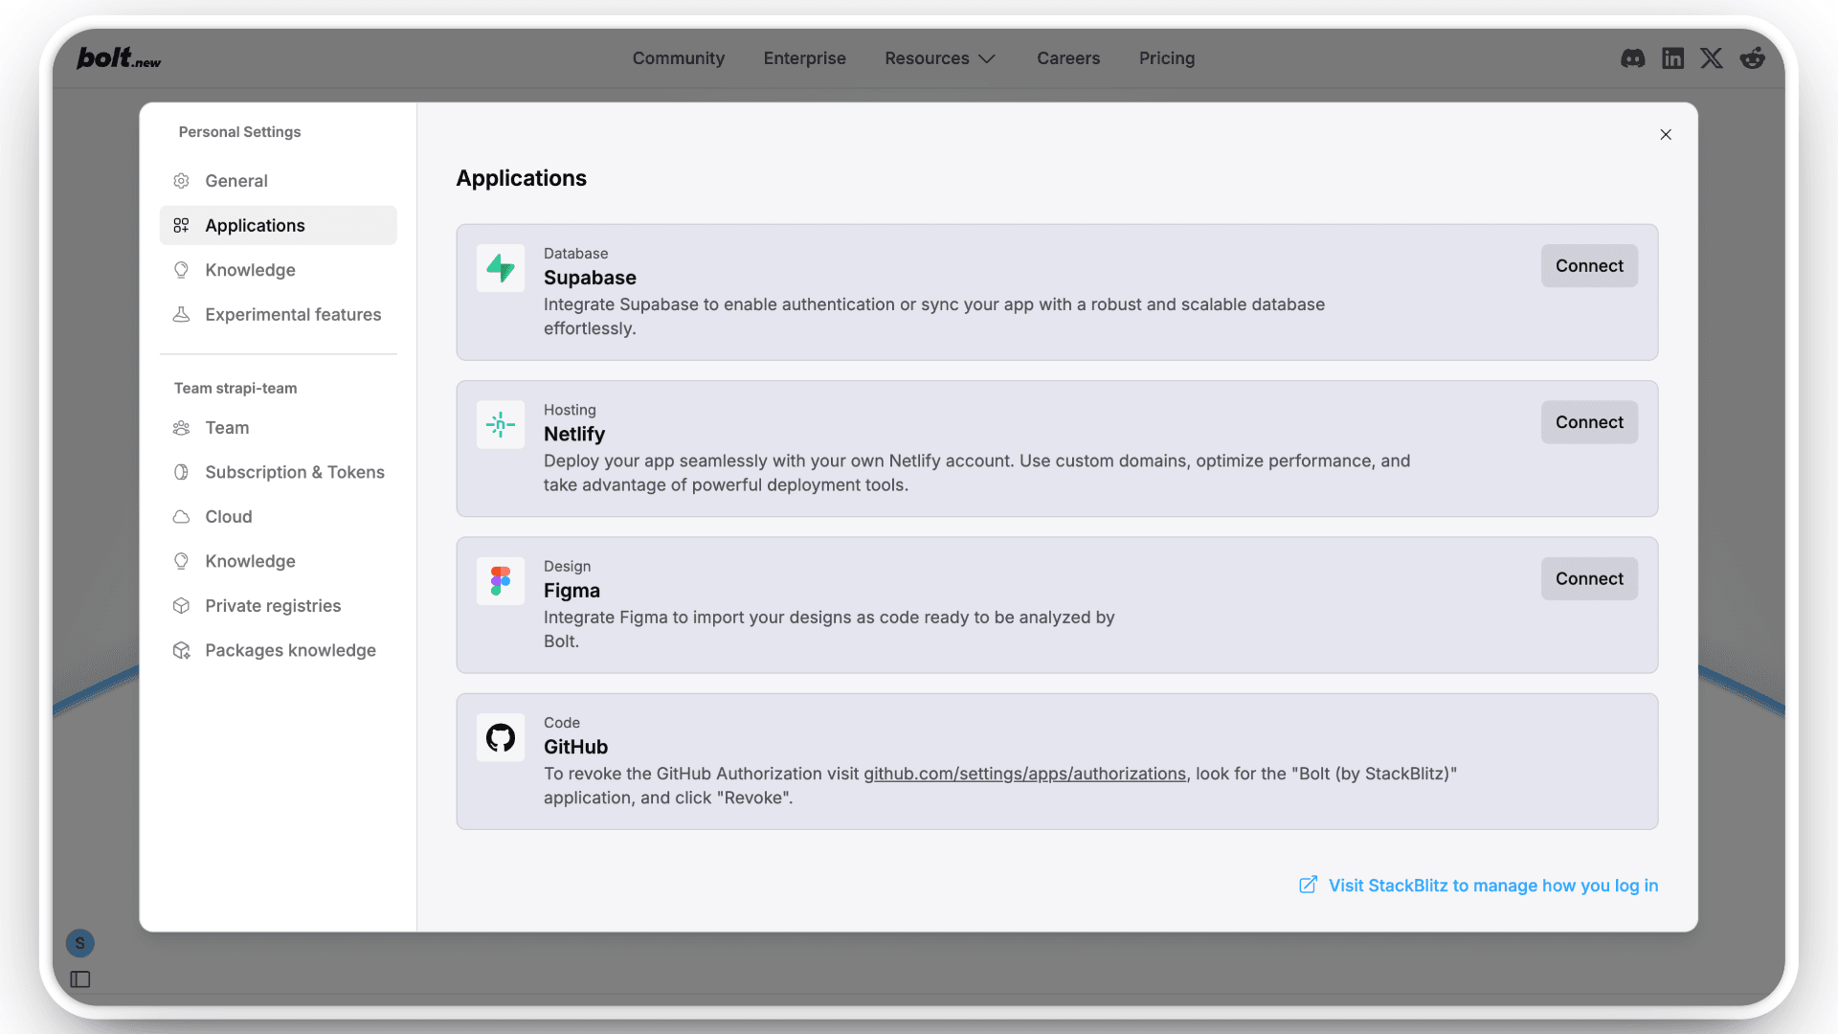Image resolution: width=1838 pixels, height=1034 pixels.
Task: Open the Discord icon link
Action: click(x=1633, y=58)
